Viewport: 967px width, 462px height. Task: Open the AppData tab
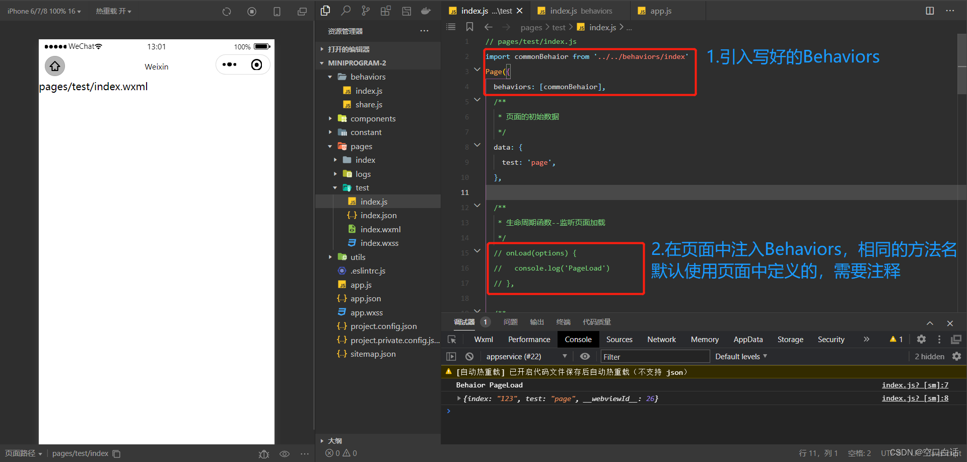pos(748,340)
